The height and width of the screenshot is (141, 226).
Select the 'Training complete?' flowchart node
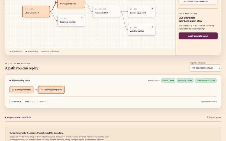[x=71, y=4]
